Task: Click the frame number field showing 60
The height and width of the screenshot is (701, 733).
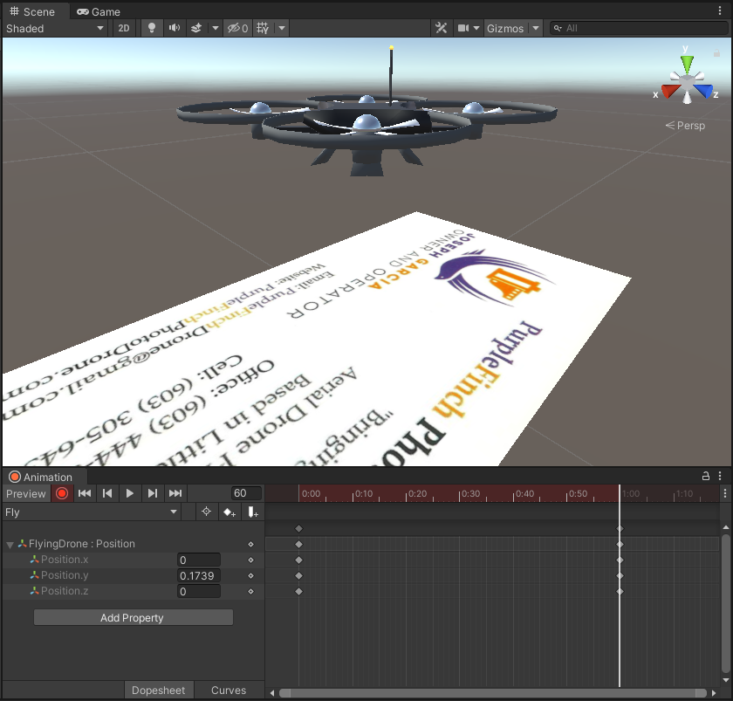Action: [246, 493]
